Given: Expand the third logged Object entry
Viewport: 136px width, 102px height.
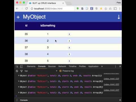Looking at the screenshot, I should coord(19,87).
